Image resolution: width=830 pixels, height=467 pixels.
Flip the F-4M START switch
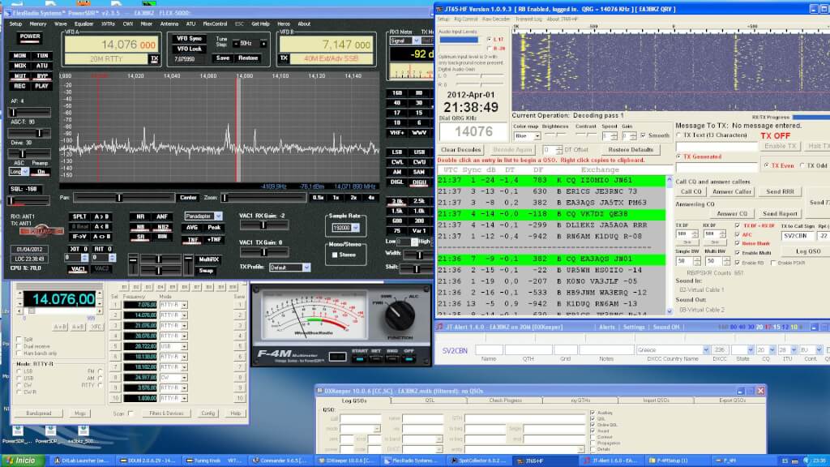pyautogui.click(x=359, y=358)
